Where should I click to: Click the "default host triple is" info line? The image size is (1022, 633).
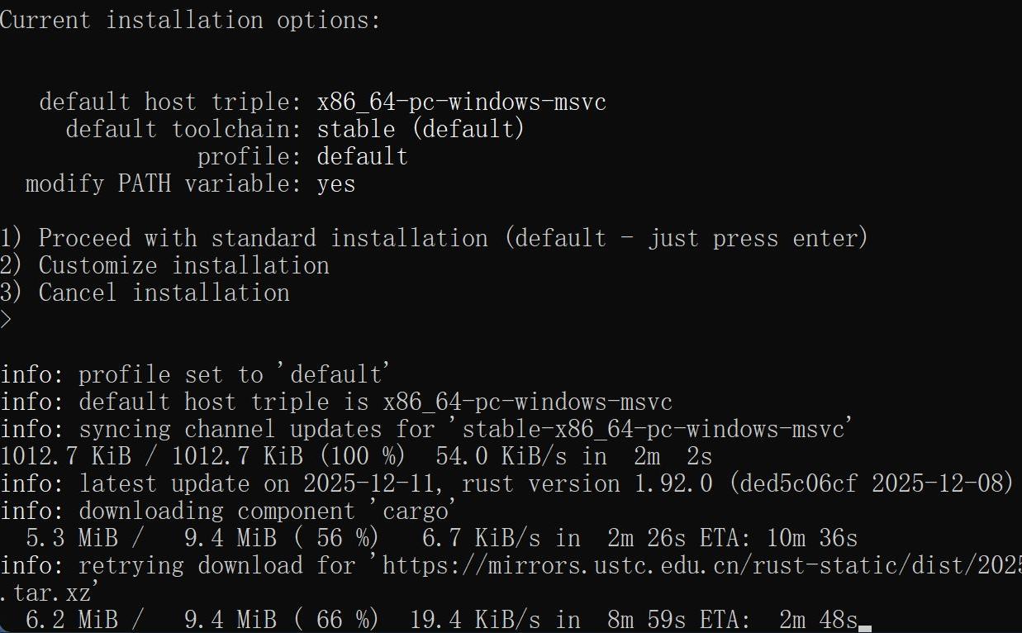pyautogui.click(x=335, y=402)
